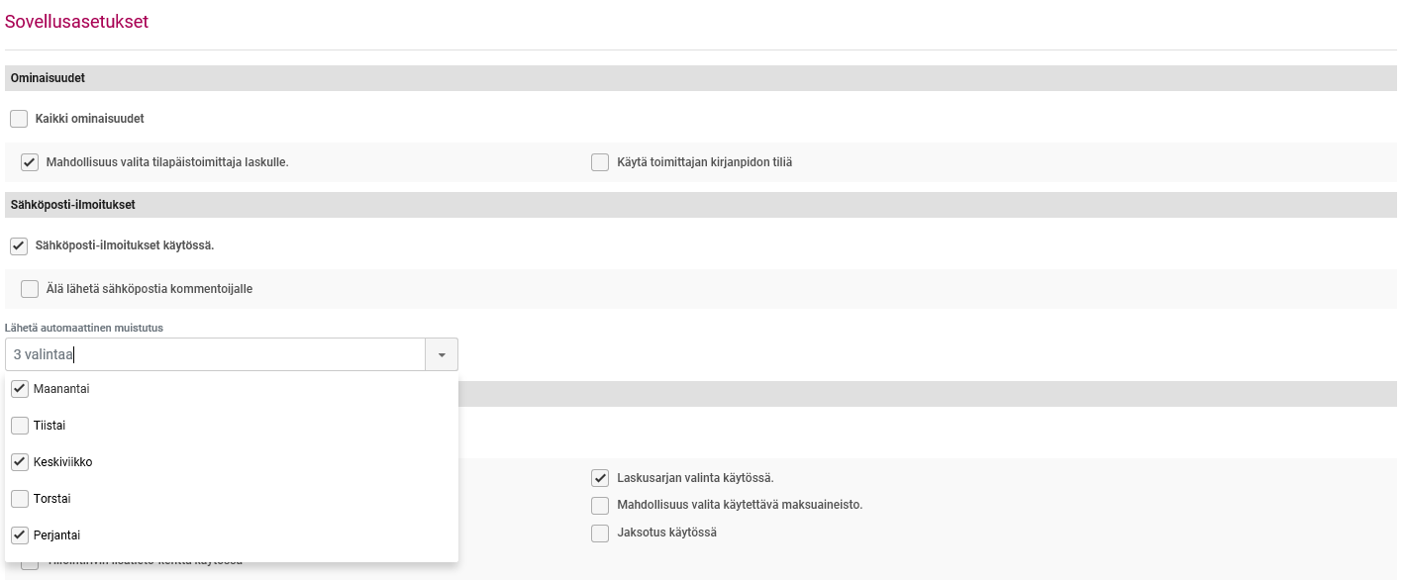Check 'Käytä toimittajan kirjanpidon tiliä'
The image size is (1404, 582).
point(600,162)
